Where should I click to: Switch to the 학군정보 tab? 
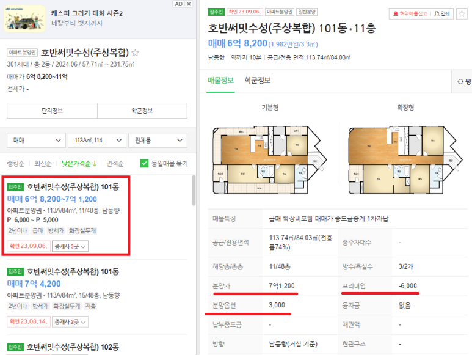pos(258,81)
